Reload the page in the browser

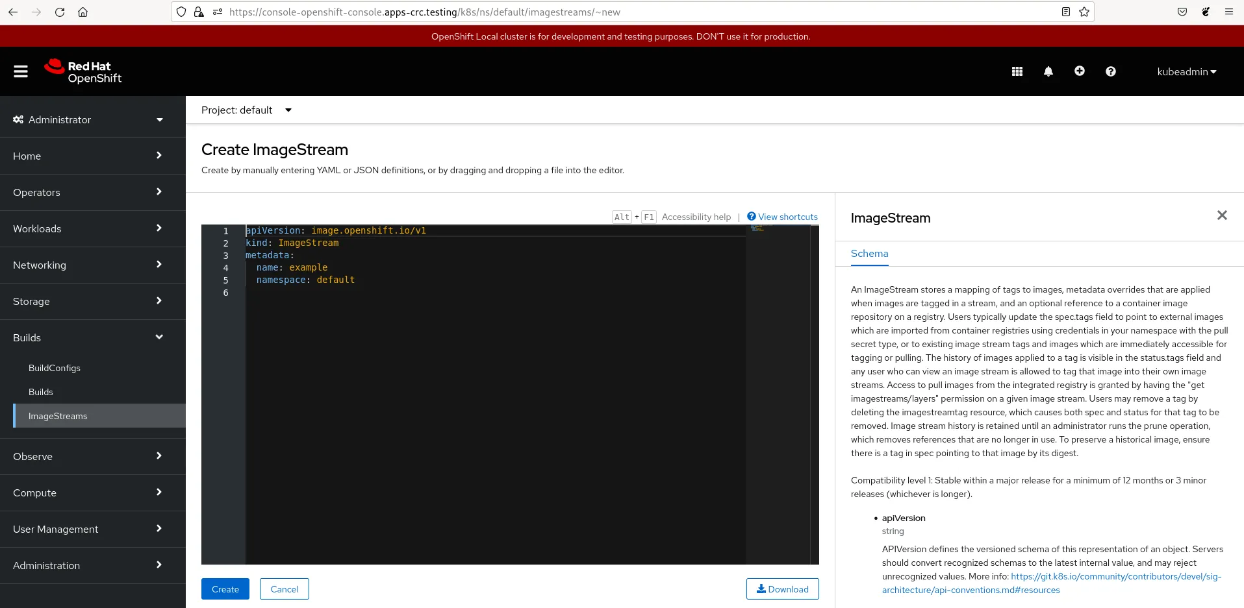[60, 12]
